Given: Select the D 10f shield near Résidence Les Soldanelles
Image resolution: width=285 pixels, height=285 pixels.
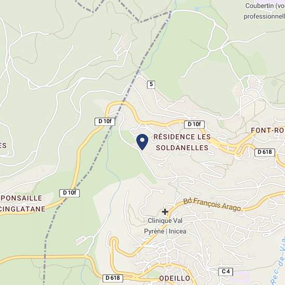Looking at the screenshot, I should tap(194, 124).
